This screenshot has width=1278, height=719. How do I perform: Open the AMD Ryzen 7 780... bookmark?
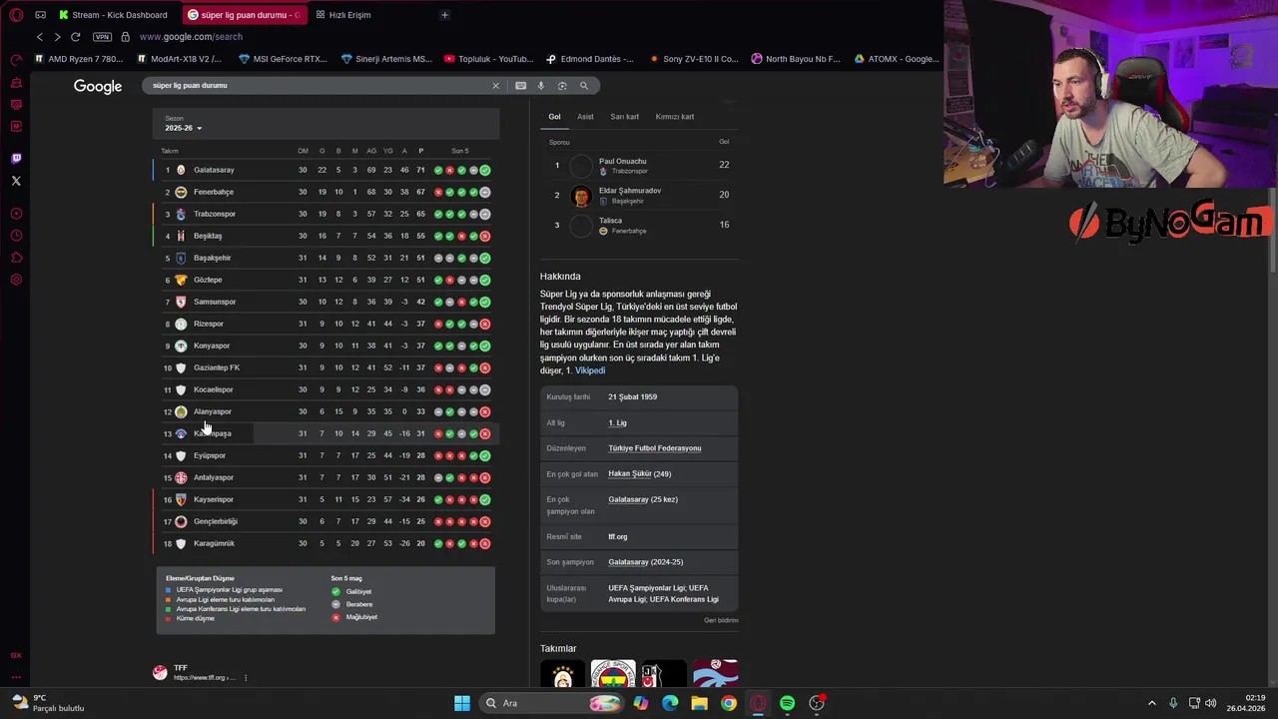point(79,59)
